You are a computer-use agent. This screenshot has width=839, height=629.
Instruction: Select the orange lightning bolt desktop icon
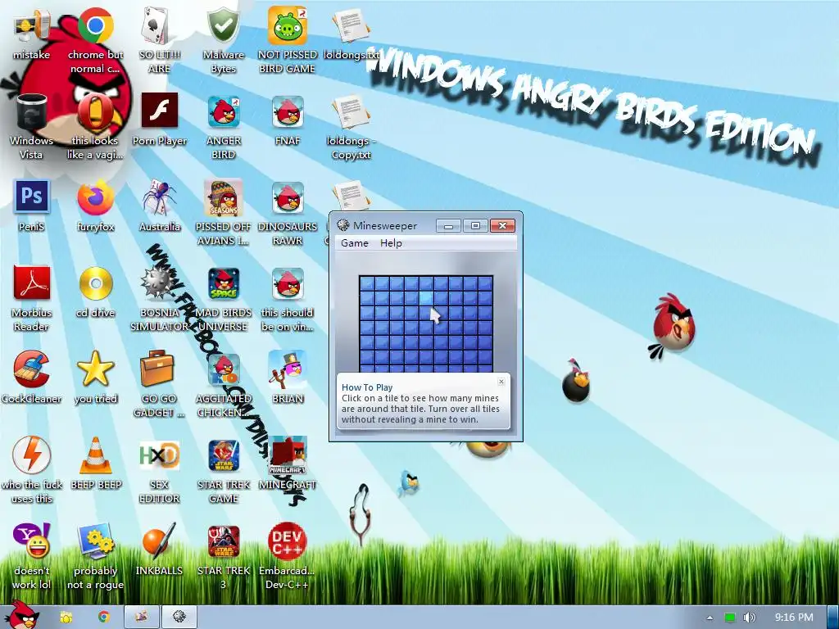[x=32, y=455]
